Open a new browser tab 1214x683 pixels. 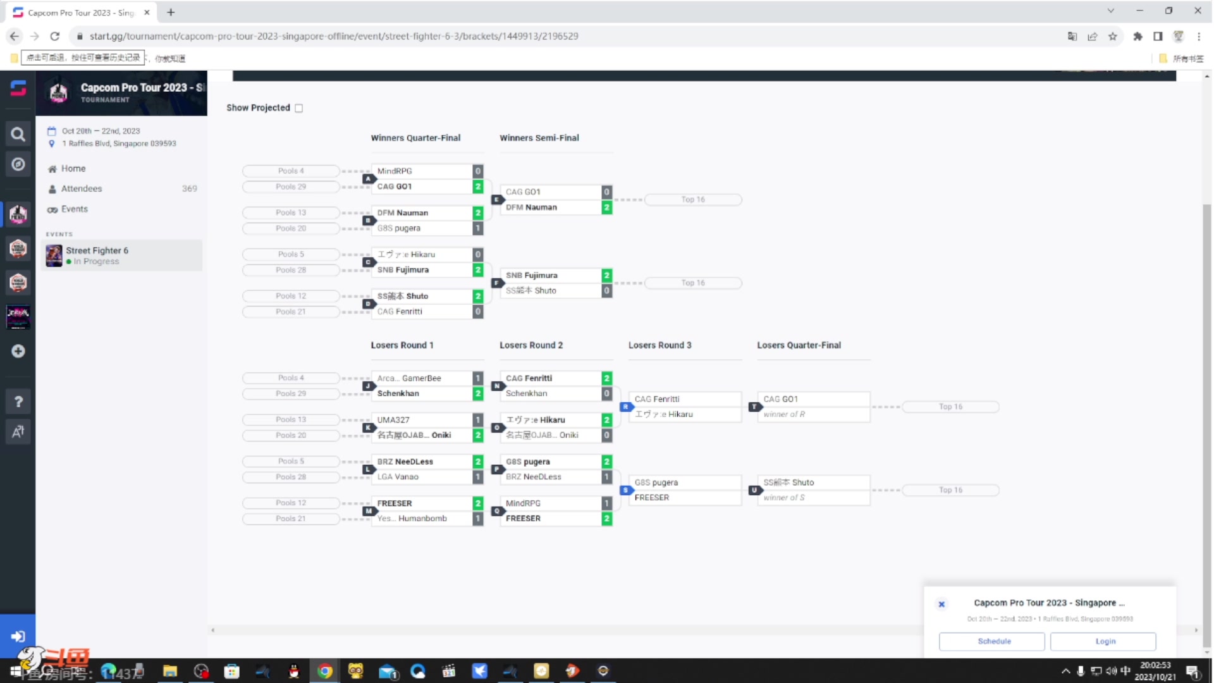tap(171, 12)
